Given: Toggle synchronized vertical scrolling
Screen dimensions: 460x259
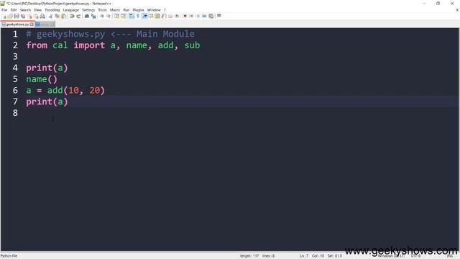Looking at the screenshot, I should coord(116,16).
